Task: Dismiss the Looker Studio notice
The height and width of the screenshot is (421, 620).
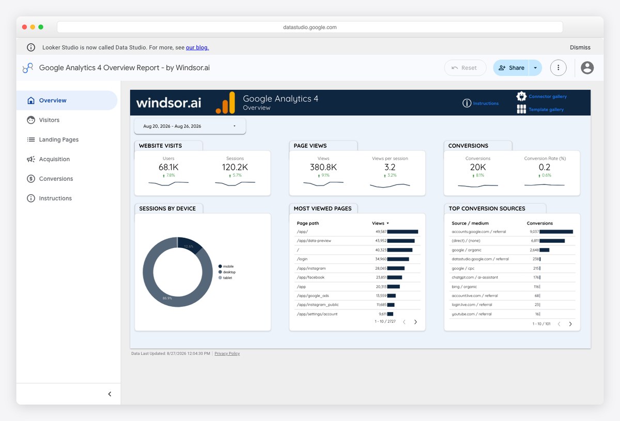Action: 580,48
